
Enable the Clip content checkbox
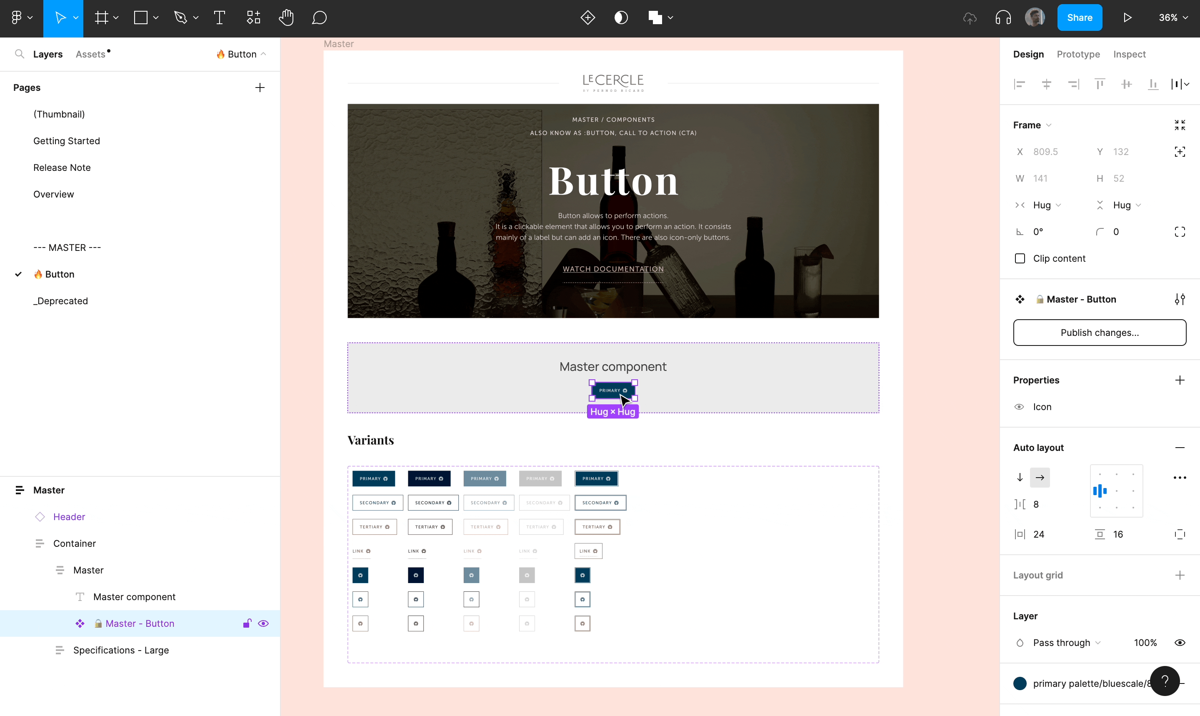click(1020, 259)
